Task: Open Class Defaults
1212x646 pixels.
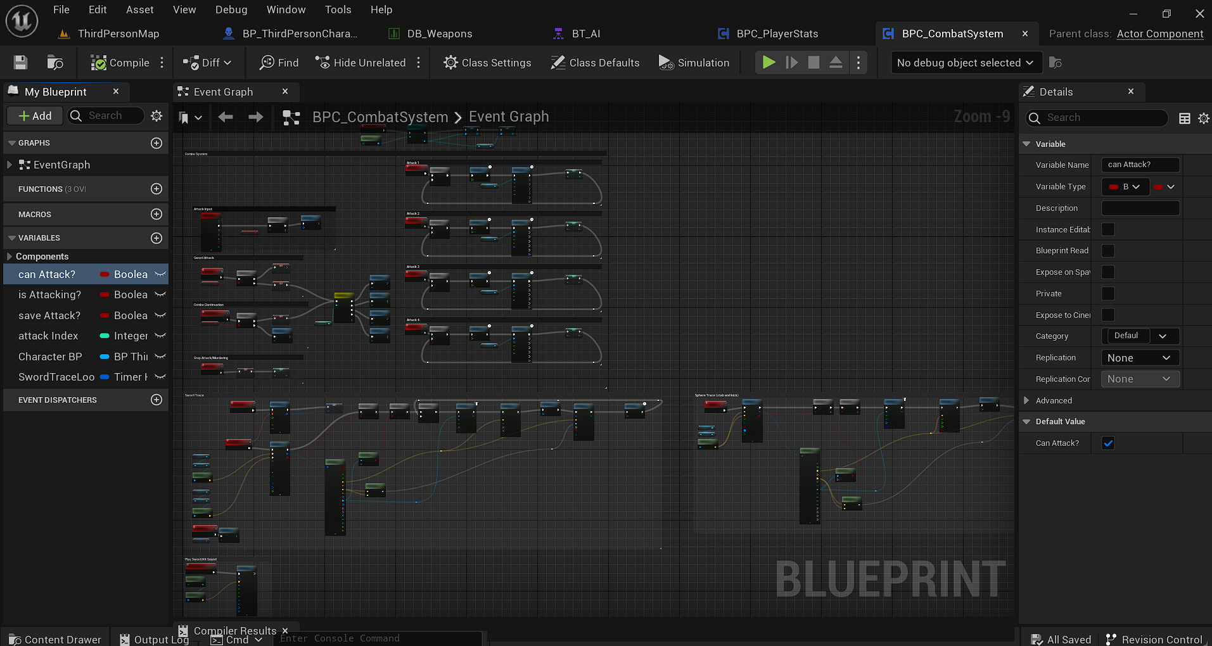Action: point(595,63)
